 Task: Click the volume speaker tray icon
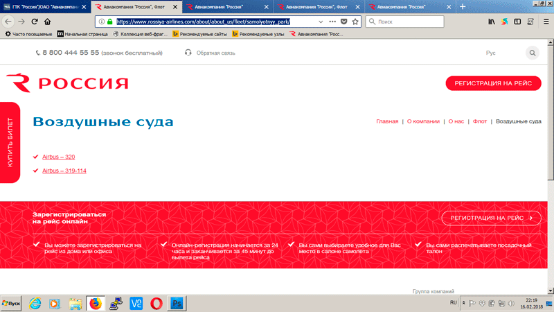point(511,304)
